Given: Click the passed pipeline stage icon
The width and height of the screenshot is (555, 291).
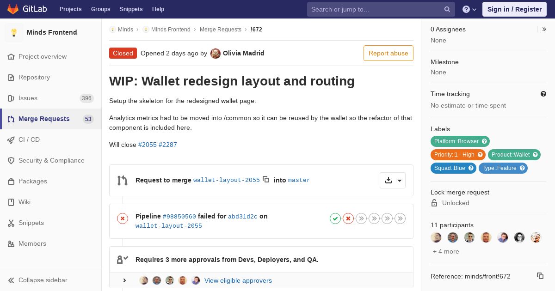Looking at the screenshot, I should [x=335, y=218].
